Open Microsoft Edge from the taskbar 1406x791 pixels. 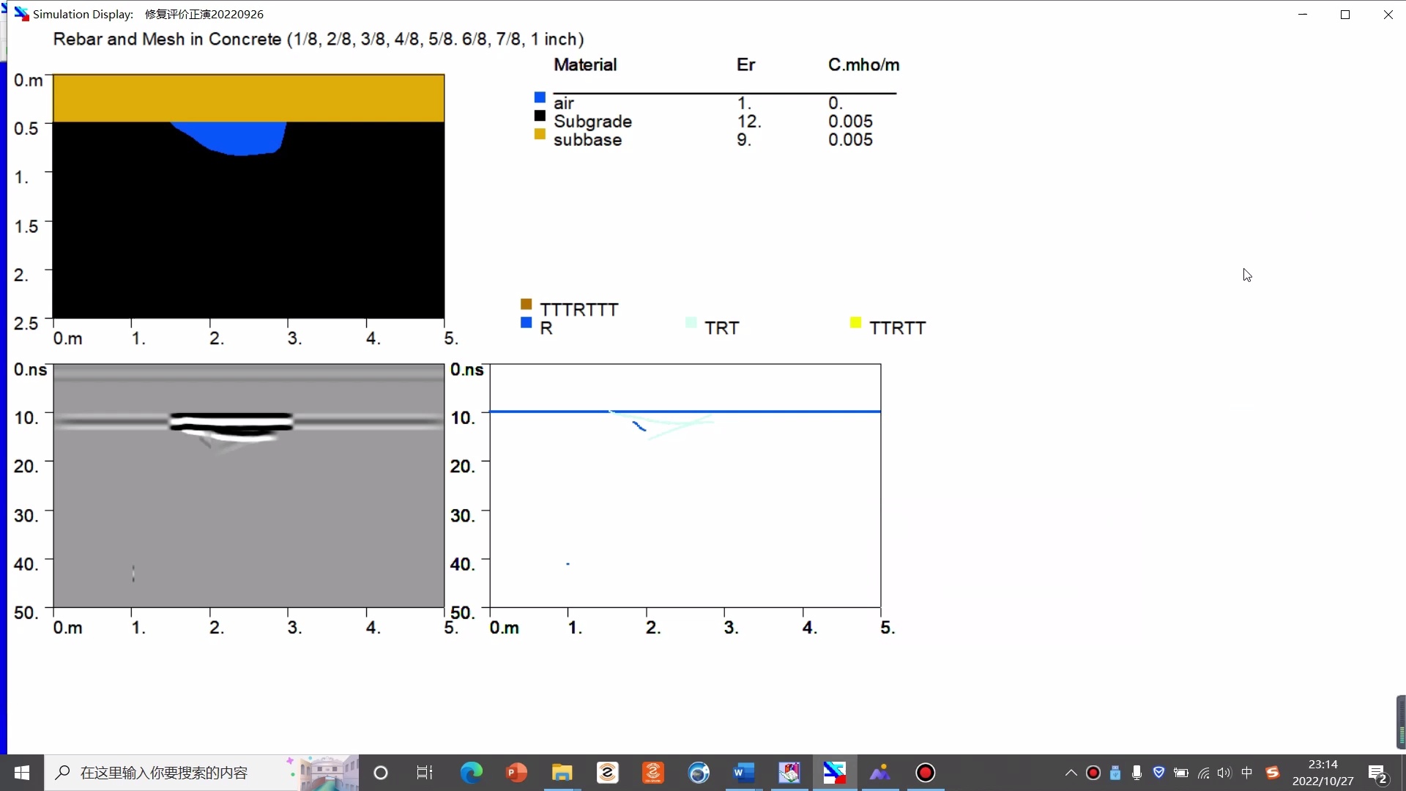tap(471, 773)
